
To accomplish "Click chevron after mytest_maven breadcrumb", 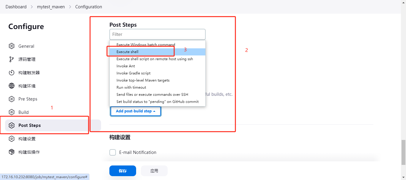I will [70, 7].
